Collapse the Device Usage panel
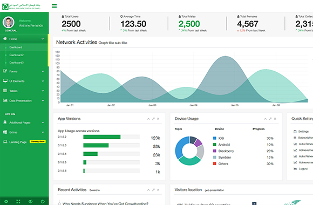This screenshot has height=205, width=313. (266, 119)
